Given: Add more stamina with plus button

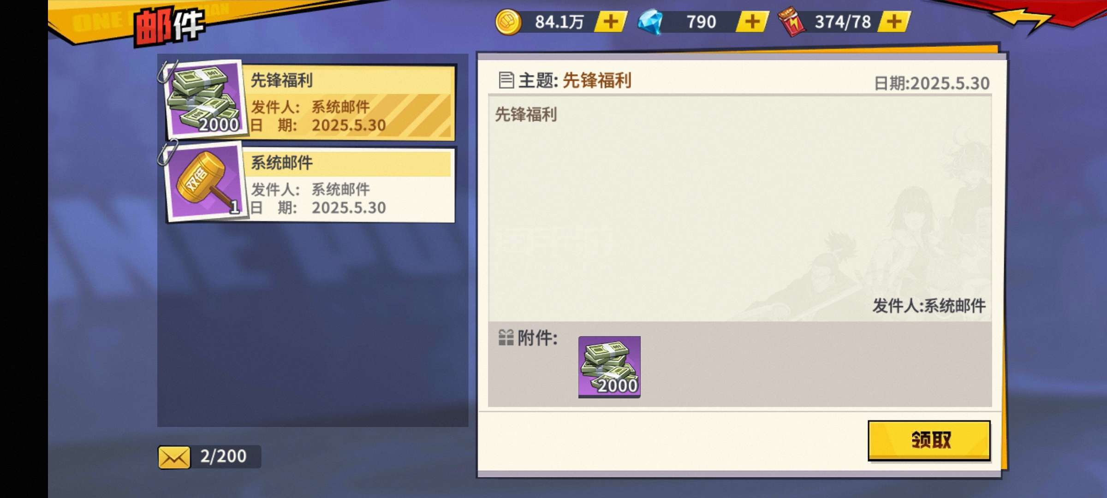Looking at the screenshot, I should [894, 22].
